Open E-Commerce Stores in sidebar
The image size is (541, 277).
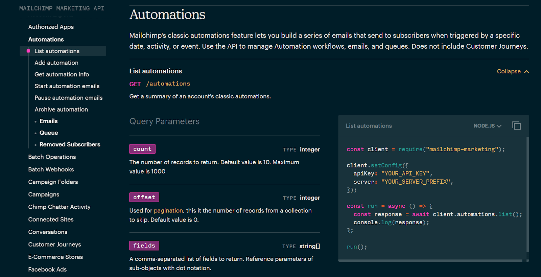(x=55, y=257)
